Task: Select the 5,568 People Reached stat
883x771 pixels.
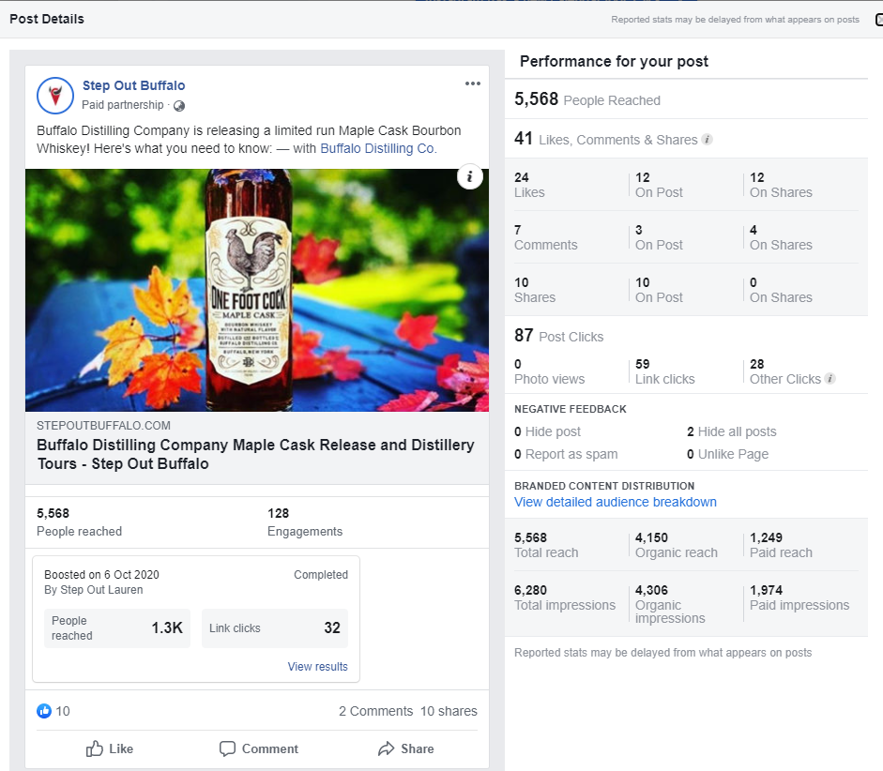Action: pos(586,99)
